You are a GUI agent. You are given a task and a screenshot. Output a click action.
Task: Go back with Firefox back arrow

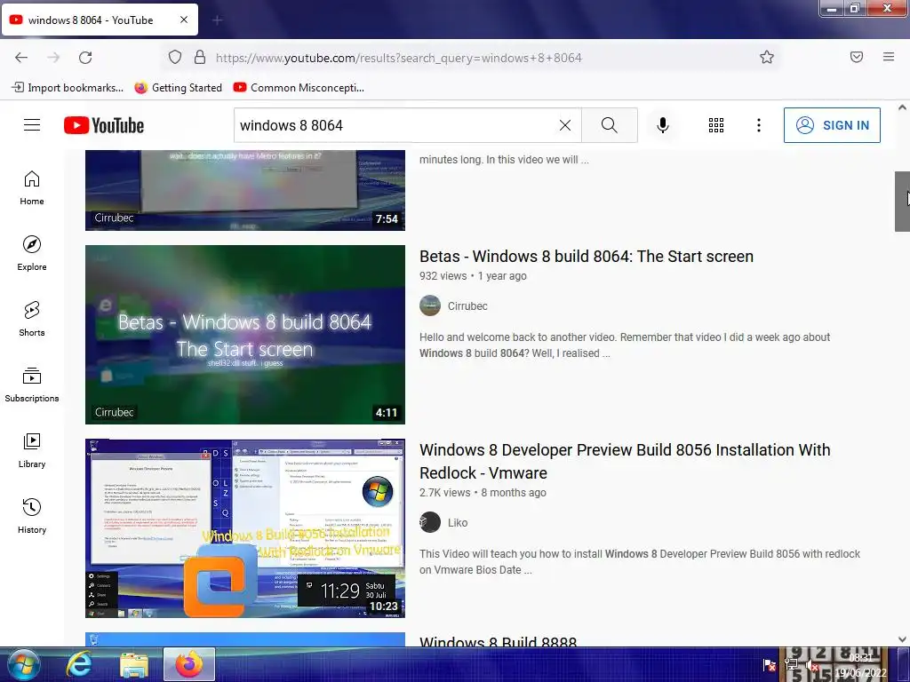click(21, 58)
